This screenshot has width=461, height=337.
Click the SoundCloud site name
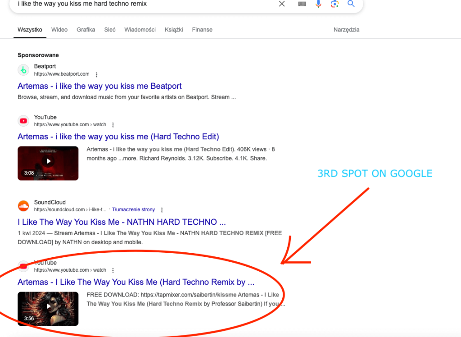pyautogui.click(x=50, y=202)
